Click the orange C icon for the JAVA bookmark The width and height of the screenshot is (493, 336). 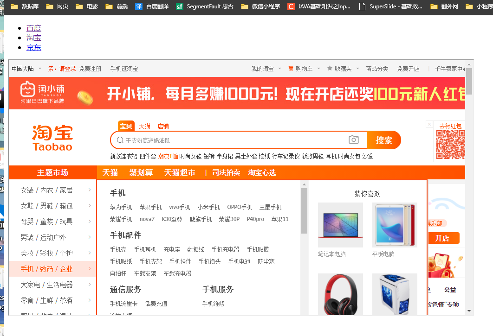click(291, 7)
